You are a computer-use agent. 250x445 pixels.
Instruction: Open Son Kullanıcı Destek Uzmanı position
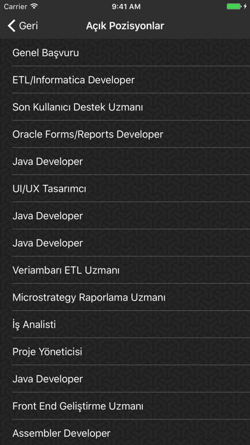click(125, 107)
